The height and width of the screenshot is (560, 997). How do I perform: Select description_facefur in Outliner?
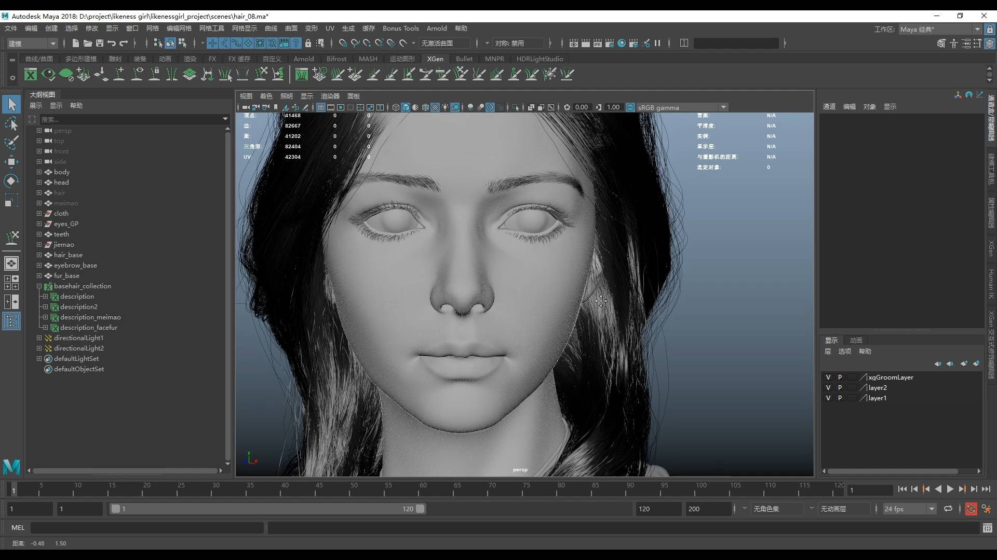[x=88, y=327]
